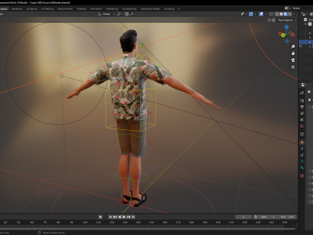
Task: Add new workspace with plus button
Action: pos(179,8)
